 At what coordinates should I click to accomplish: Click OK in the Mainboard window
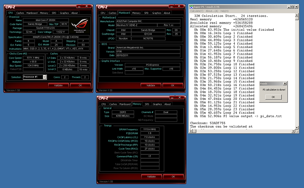click(173, 86)
